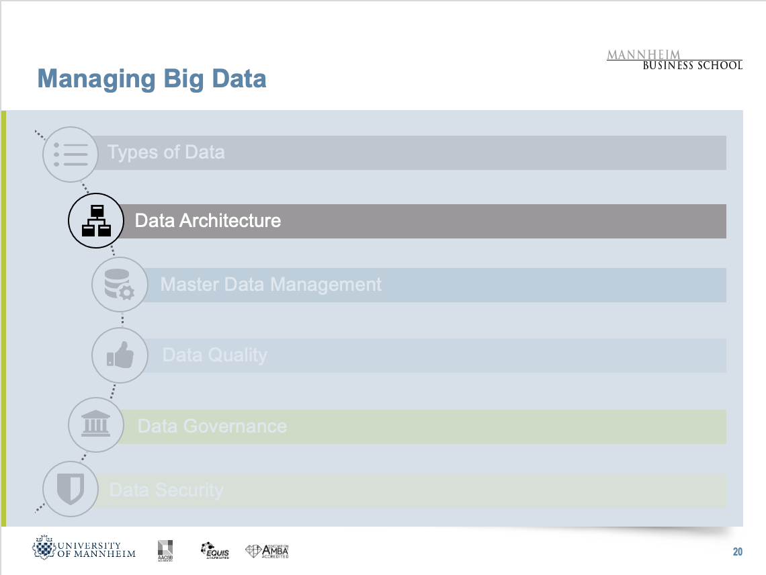
Task: Select the Types of Data bar
Action: click(x=417, y=153)
